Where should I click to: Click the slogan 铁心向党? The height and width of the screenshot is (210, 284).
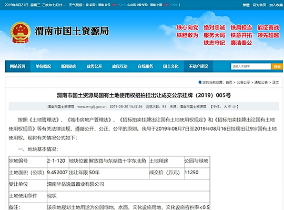click(x=187, y=27)
